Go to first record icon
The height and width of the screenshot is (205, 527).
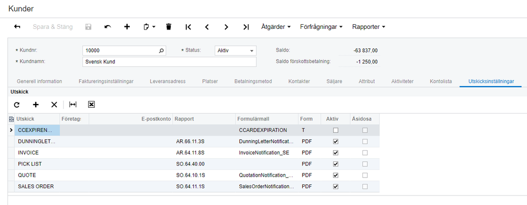[x=188, y=27]
